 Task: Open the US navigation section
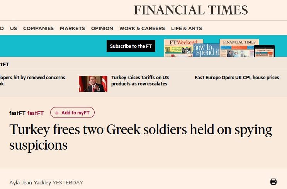tap(14, 28)
